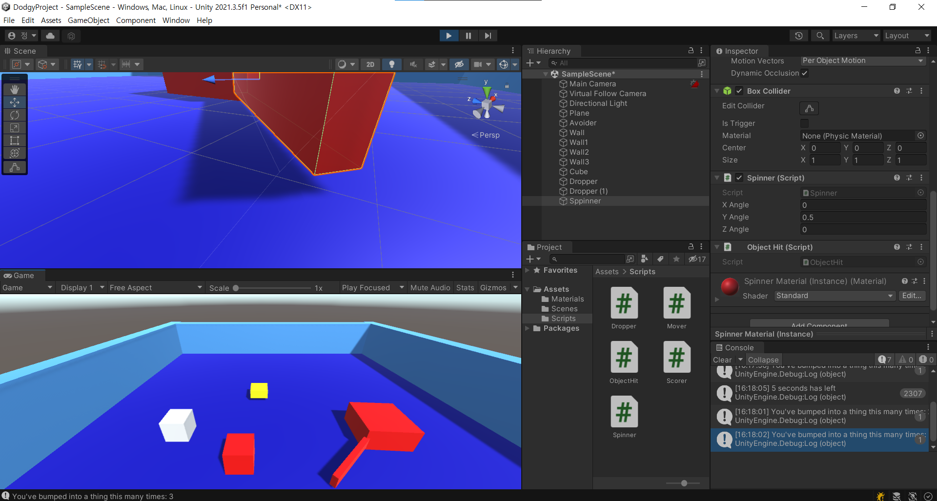Viewport: 937px width, 501px height.
Task: Select the Edit Bounding Volume tool
Action: (x=15, y=167)
